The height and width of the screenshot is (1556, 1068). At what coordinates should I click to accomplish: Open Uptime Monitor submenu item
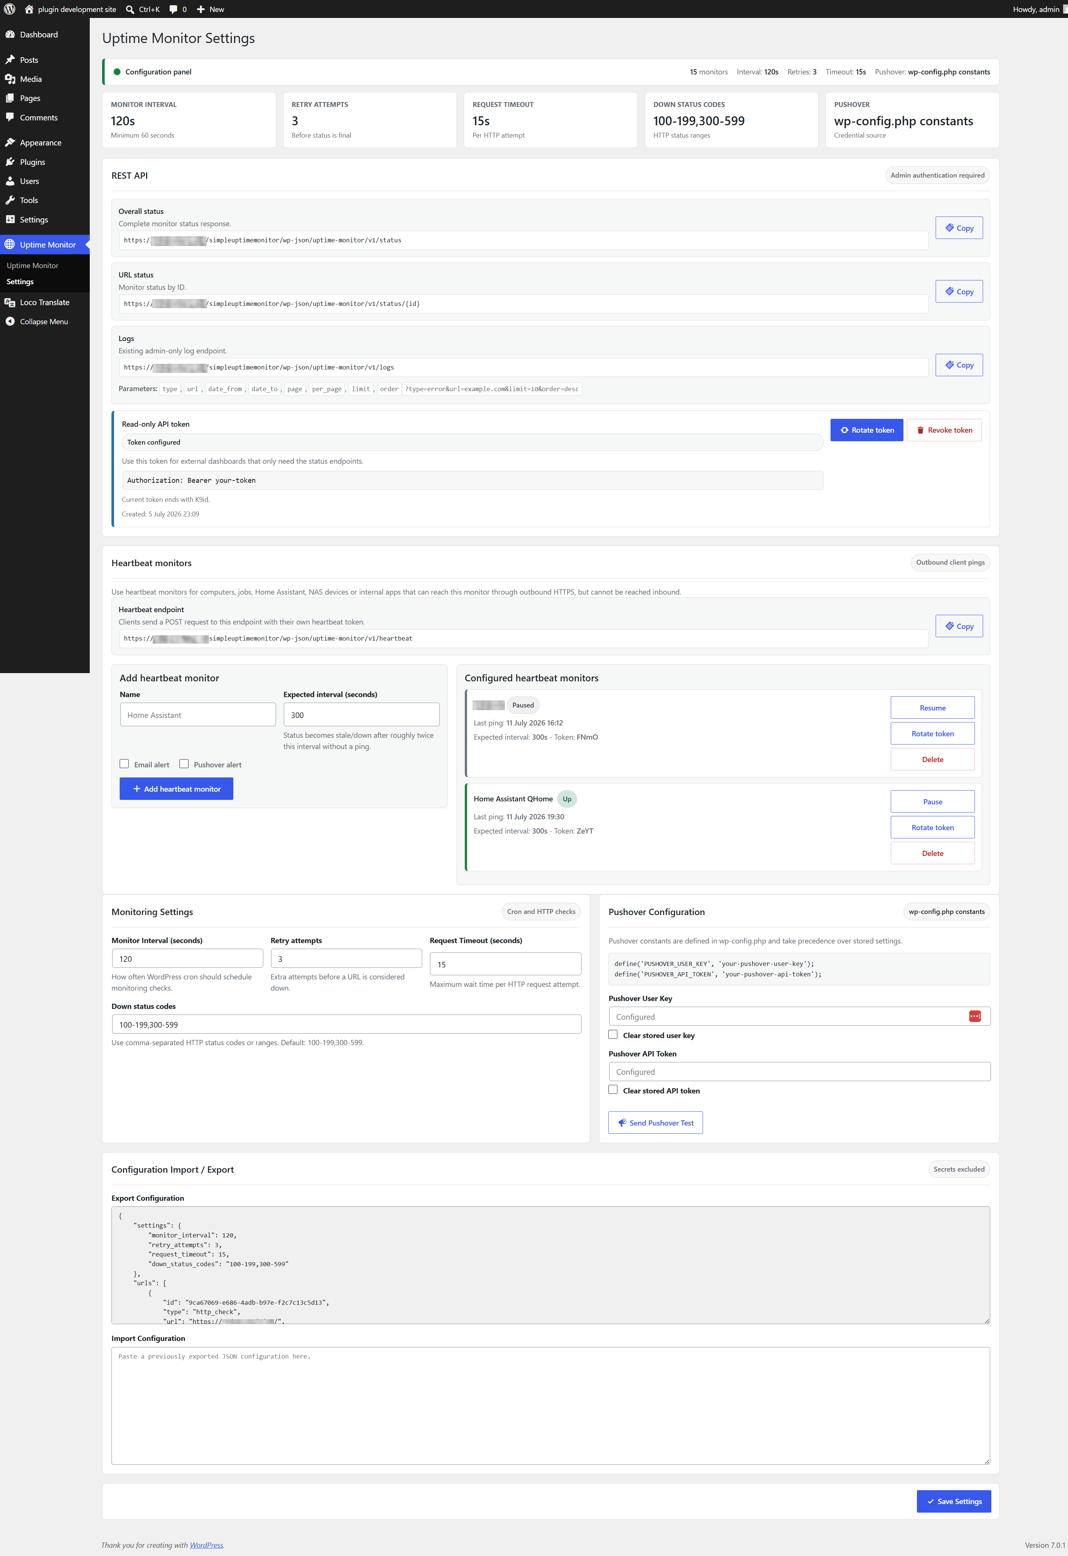coord(32,265)
